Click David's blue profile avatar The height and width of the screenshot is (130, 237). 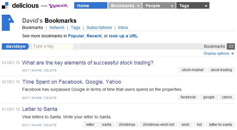tap(8, 23)
